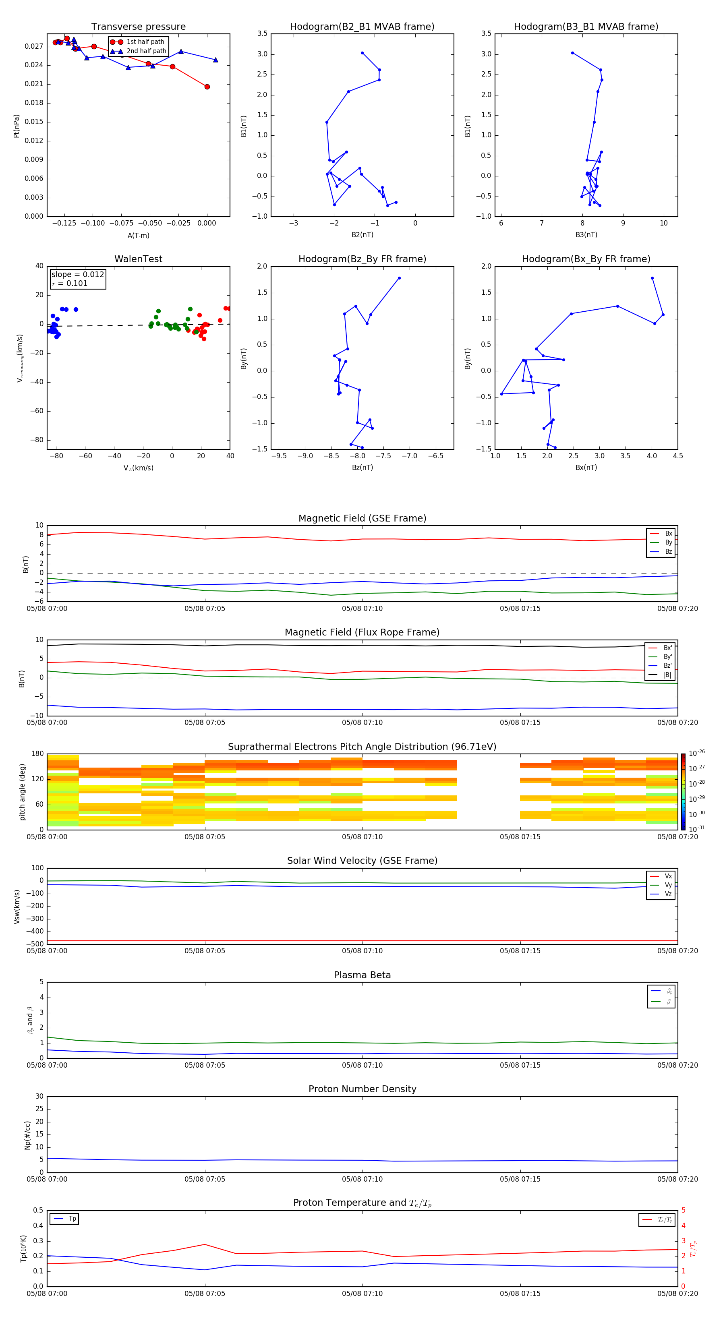Click the pitch angle spectrogram color bar
The height and width of the screenshot is (1329, 725).
pyautogui.click(x=683, y=792)
